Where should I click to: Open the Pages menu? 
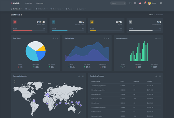70,9
